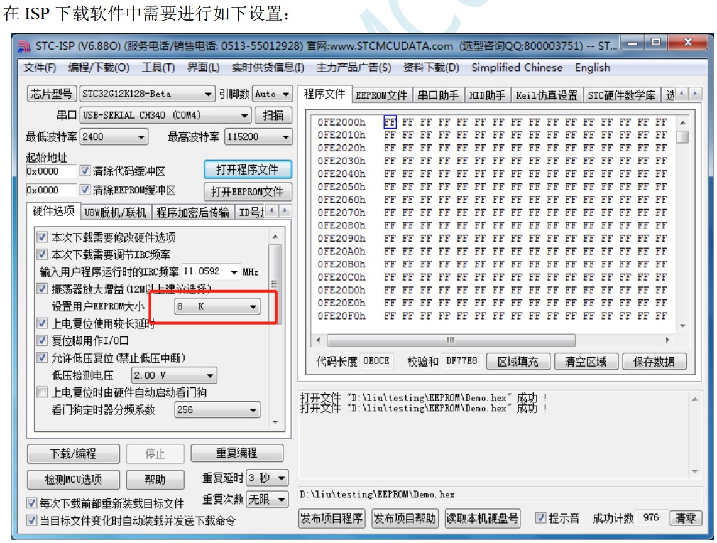Open 编程/下载(O) menu
The width and height of the screenshot is (717, 543).
coord(99,68)
